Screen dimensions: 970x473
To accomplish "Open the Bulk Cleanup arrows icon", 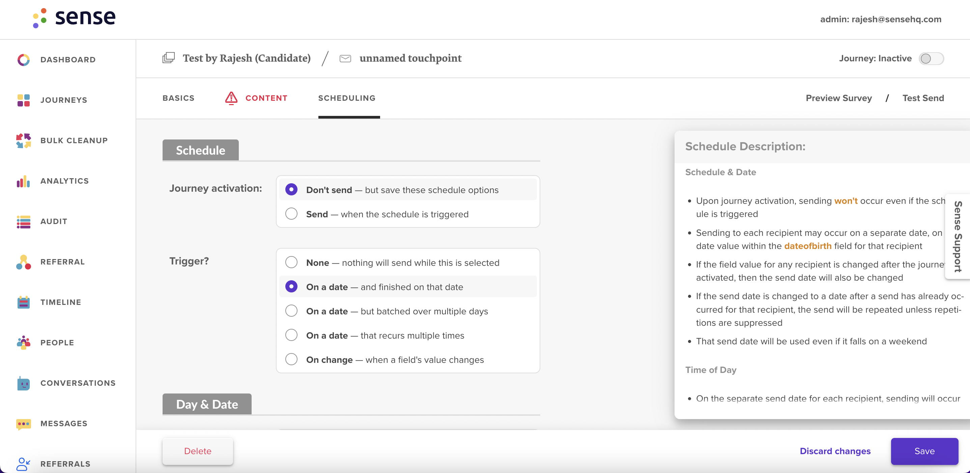I will [23, 140].
